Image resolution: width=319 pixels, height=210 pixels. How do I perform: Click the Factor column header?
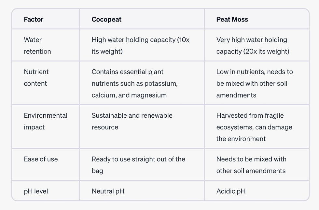pyautogui.click(x=34, y=19)
